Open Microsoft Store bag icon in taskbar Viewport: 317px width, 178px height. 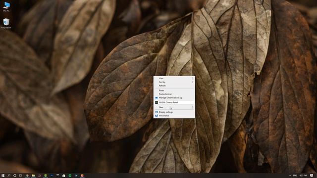(64, 176)
